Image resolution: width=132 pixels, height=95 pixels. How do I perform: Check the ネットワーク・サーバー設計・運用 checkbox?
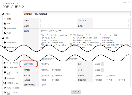click(x=71, y=38)
